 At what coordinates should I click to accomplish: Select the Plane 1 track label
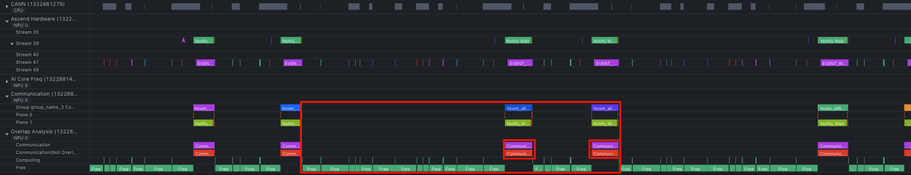tap(24, 122)
